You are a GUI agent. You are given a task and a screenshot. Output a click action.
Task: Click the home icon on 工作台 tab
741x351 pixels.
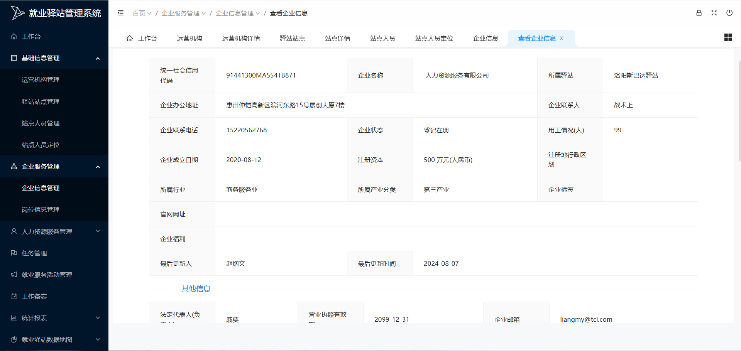pyautogui.click(x=130, y=38)
